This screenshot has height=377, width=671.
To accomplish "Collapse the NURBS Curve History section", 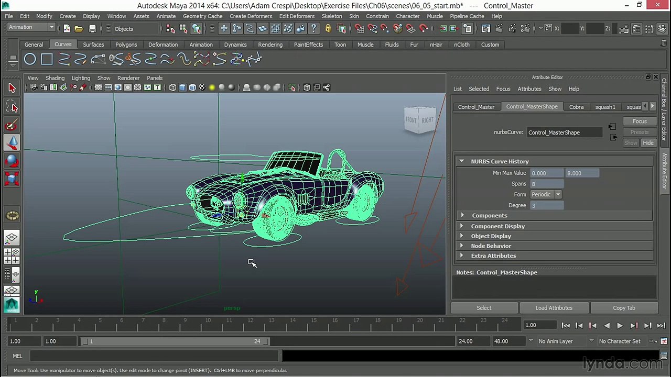I will [462, 161].
